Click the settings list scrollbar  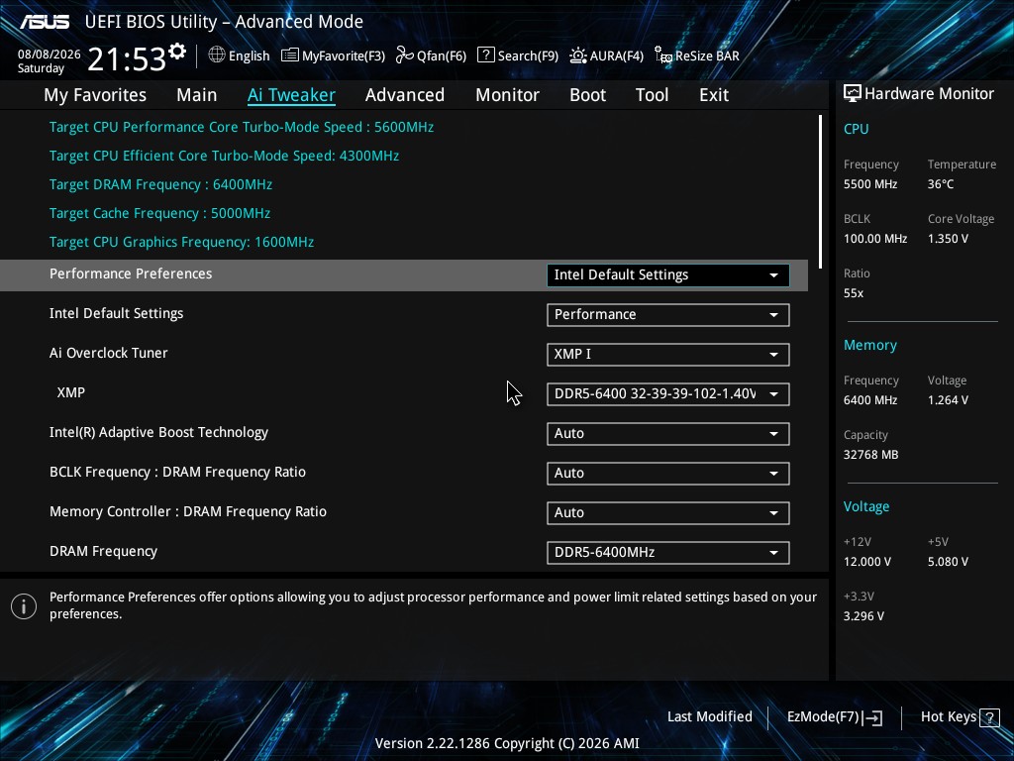tap(820, 191)
